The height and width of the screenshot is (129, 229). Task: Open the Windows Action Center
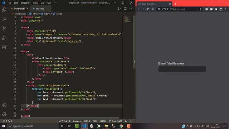pyautogui.click(x=224, y=126)
